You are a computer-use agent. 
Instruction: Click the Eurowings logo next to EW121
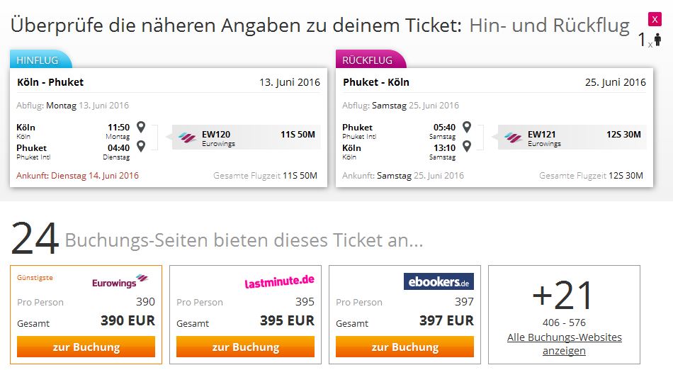(514, 138)
